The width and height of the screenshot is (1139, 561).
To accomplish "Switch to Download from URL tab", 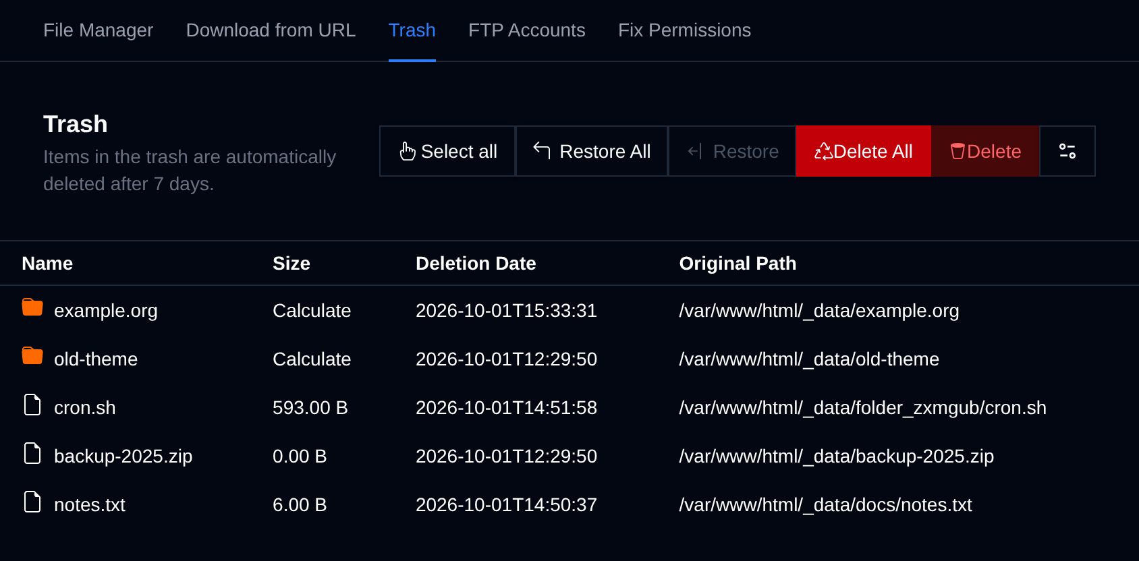I will point(271,30).
